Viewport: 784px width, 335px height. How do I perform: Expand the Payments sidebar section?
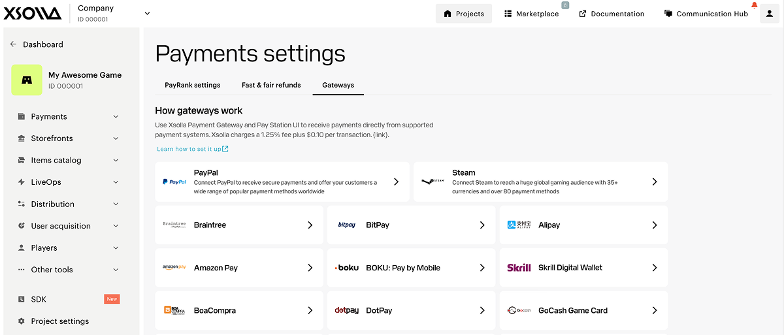coord(69,116)
